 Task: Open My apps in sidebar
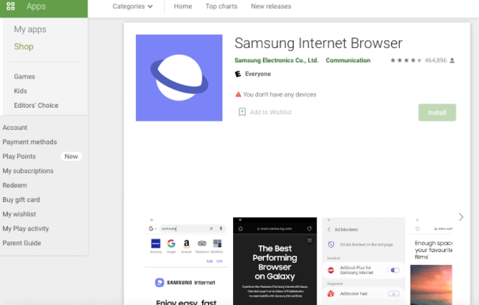[30, 29]
